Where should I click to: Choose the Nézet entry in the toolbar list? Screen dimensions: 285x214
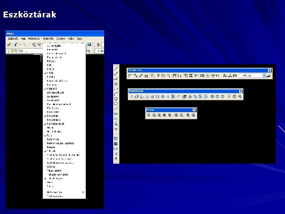click(64, 128)
